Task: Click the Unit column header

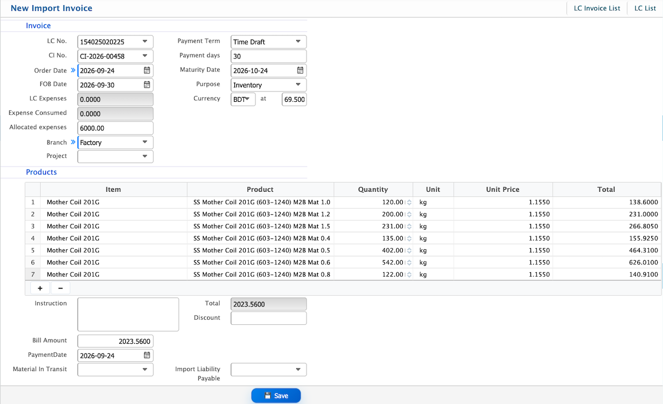Action: (433, 190)
